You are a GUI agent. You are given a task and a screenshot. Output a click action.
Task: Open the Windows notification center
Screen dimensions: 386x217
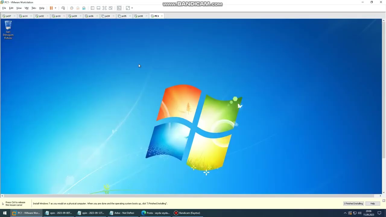coord(379,213)
